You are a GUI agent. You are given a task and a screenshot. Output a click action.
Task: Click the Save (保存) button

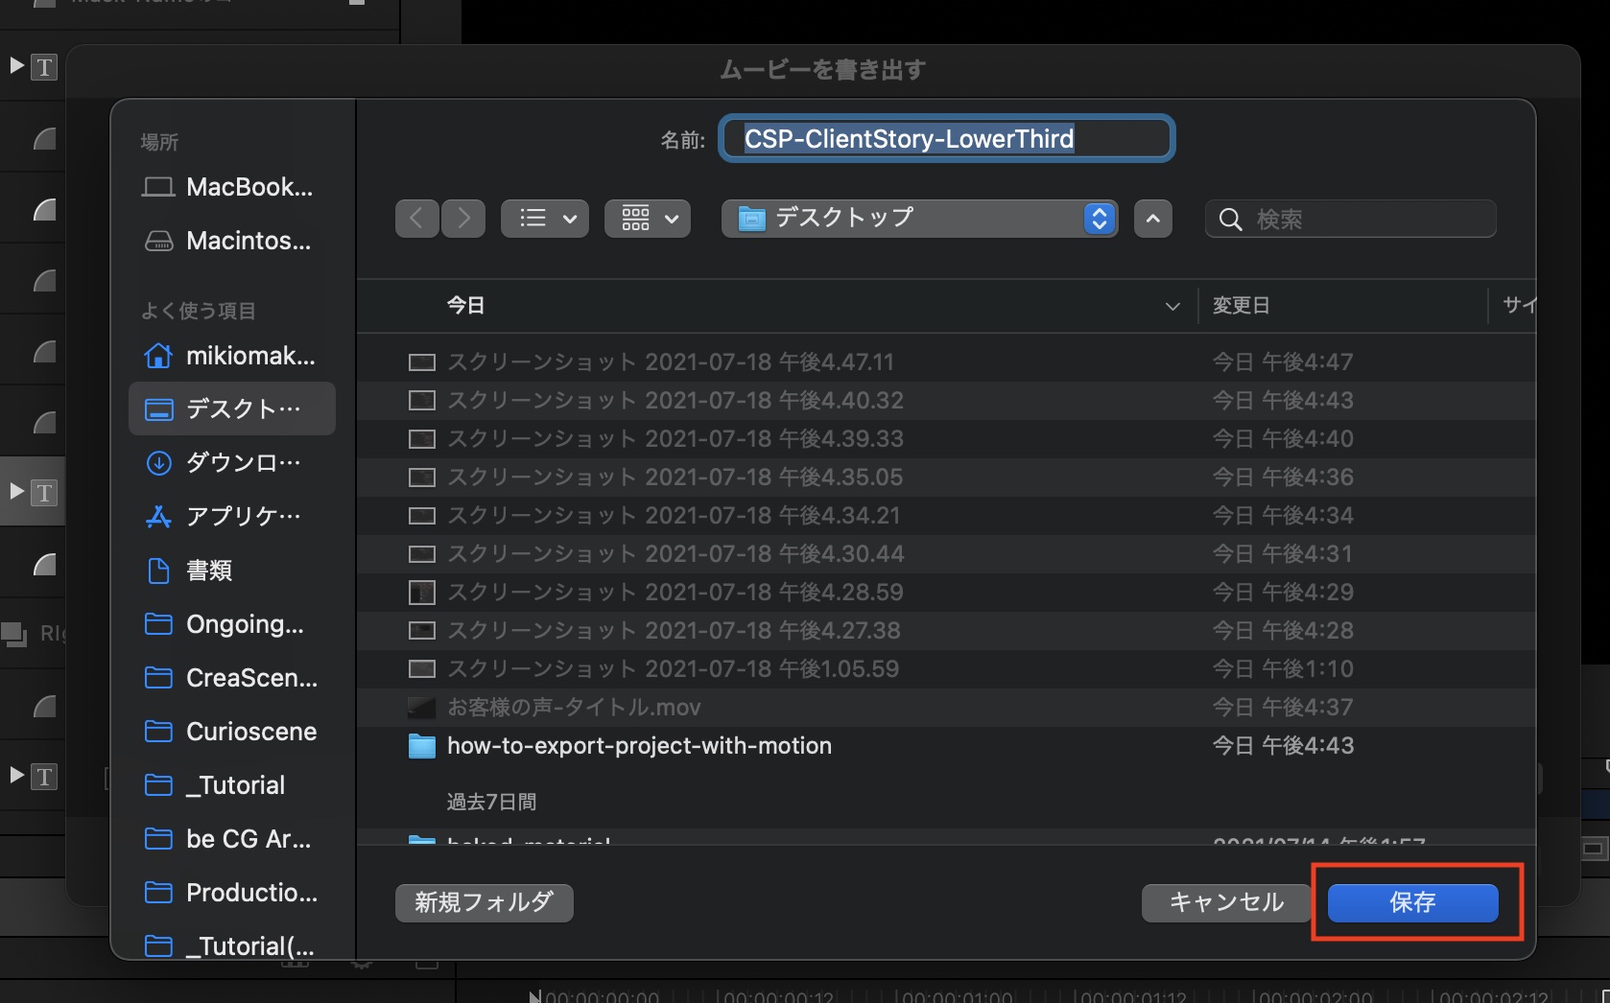pos(1412,902)
